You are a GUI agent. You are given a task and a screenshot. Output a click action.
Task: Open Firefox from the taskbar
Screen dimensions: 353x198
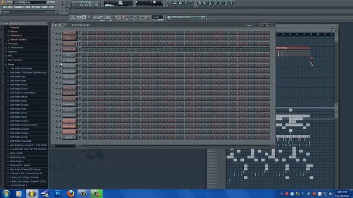coord(71,194)
